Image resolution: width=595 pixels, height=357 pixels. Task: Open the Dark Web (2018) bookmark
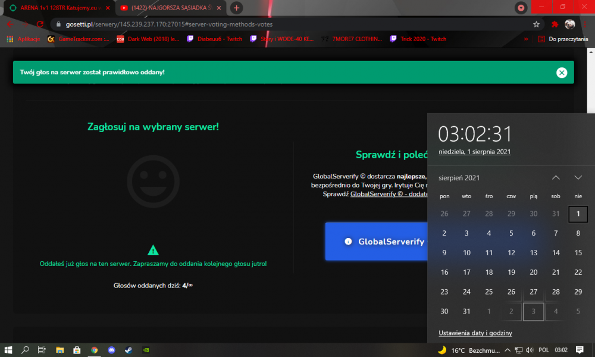coord(148,39)
